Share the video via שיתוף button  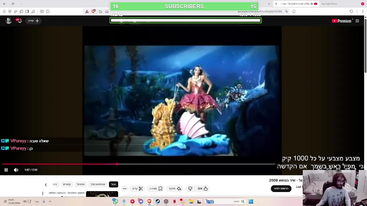click(x=175, y=189)
